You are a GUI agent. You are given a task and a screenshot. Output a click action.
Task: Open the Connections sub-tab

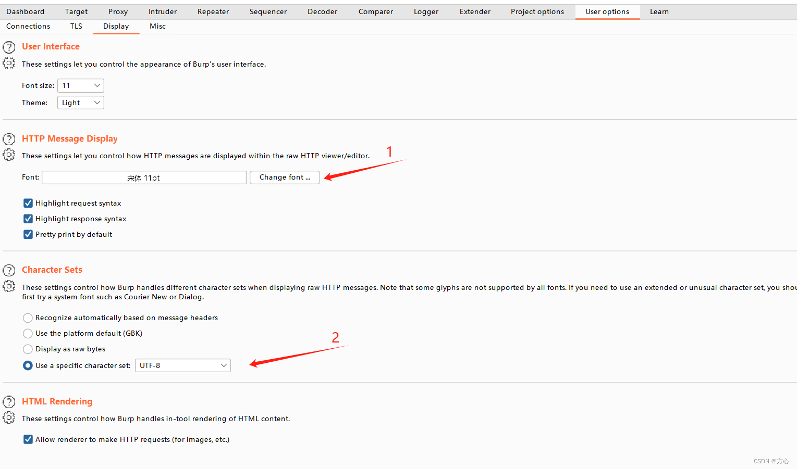28,26
